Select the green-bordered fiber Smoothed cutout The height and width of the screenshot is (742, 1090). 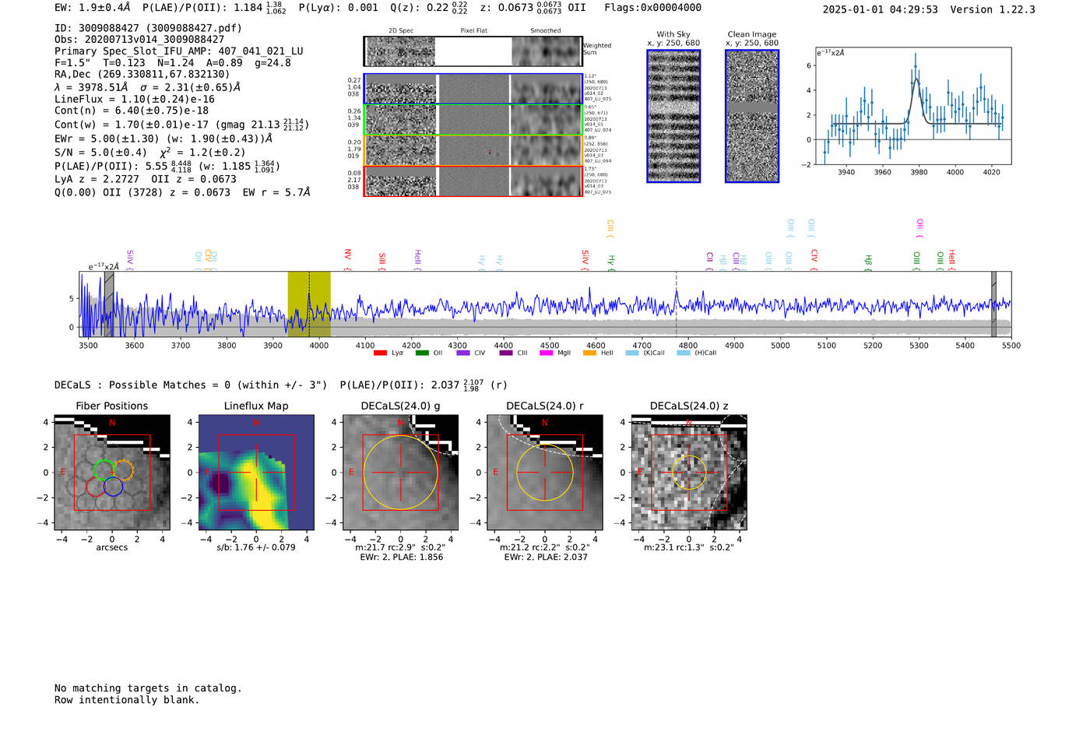pos(547,119)
